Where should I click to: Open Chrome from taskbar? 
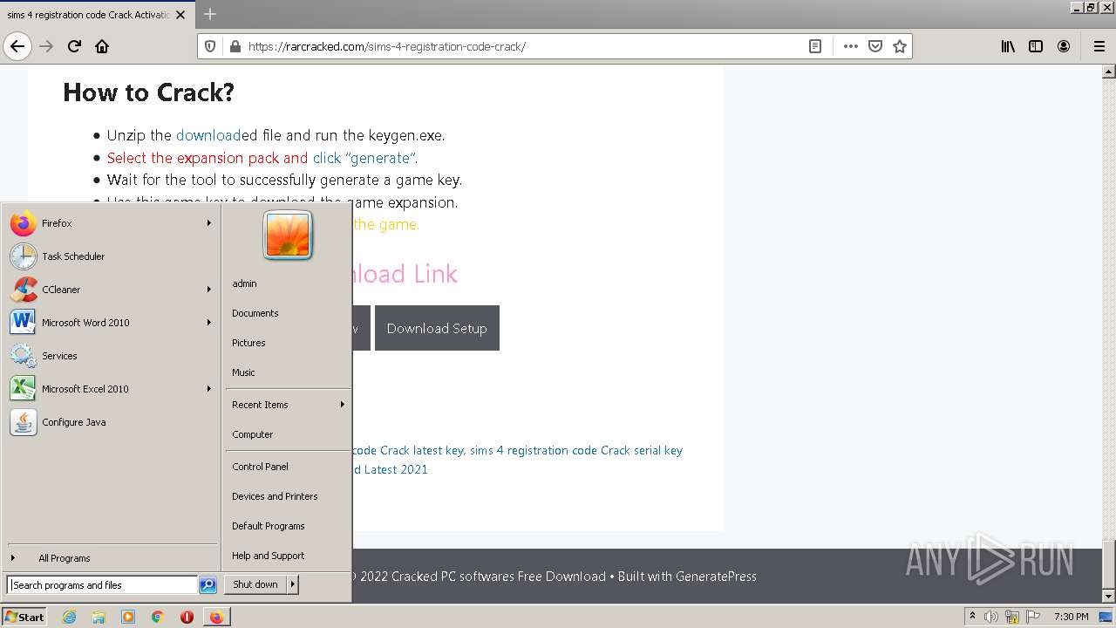click(158, 617)
